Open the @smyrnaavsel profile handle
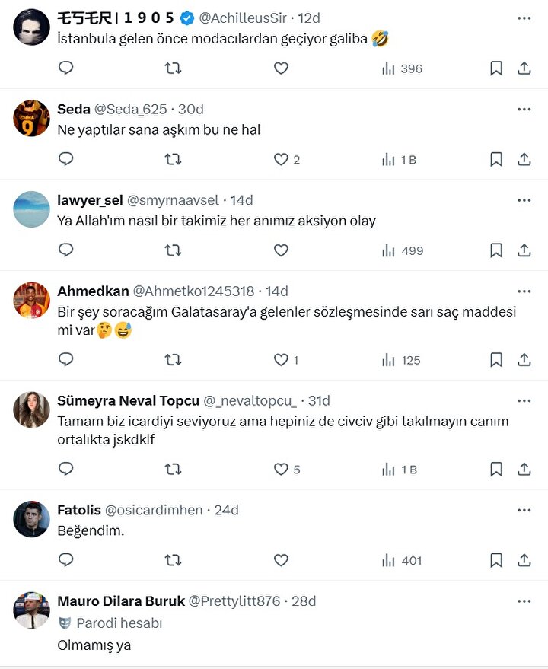This screenshot has width=548, height=669. click(x=173, y=200)
